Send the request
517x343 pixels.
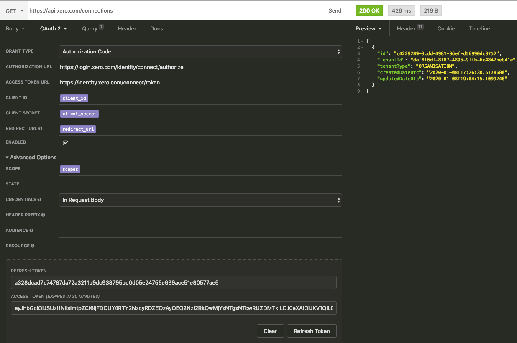[335, 11]
